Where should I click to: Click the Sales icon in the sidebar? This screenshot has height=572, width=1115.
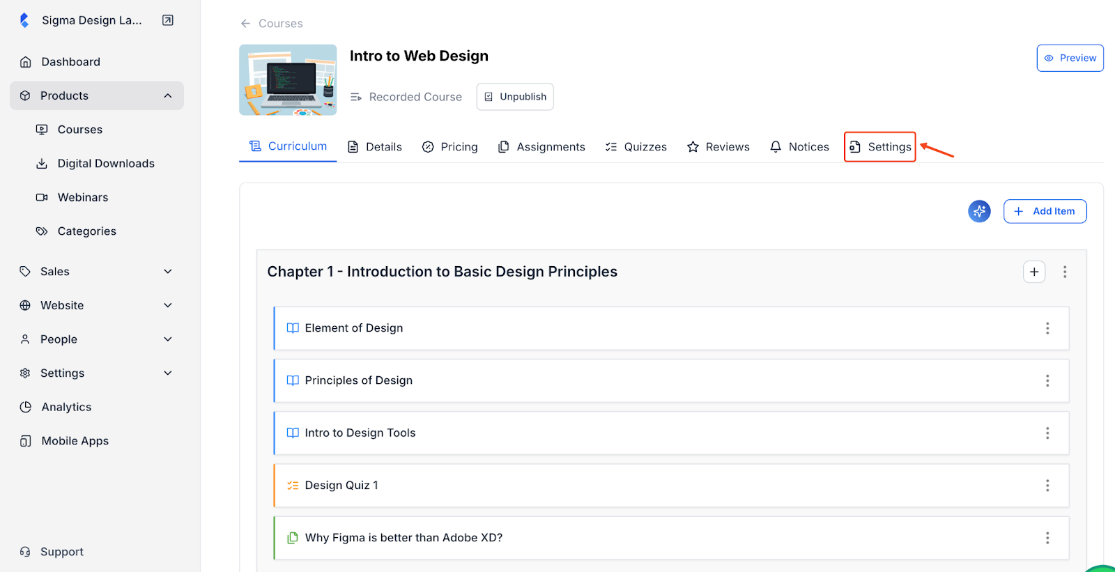(x=25, y=272)
